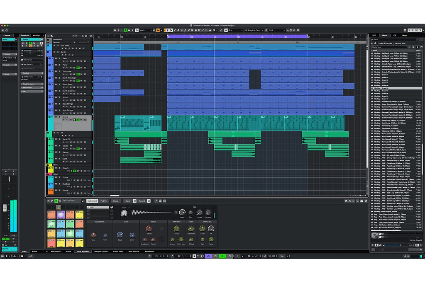Open the Chord Pads tab
This screenshot has height=283, width=425.
point(118,252)
